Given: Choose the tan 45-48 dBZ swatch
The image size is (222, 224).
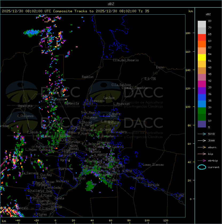Looking at the screenshot, I should [202, 71].
